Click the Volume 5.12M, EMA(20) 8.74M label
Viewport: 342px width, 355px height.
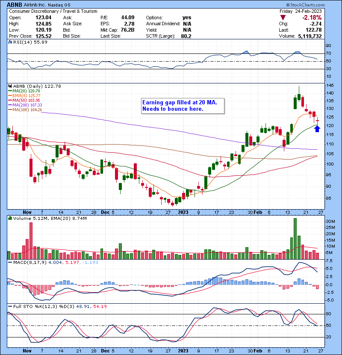click(x=50, y=218)
